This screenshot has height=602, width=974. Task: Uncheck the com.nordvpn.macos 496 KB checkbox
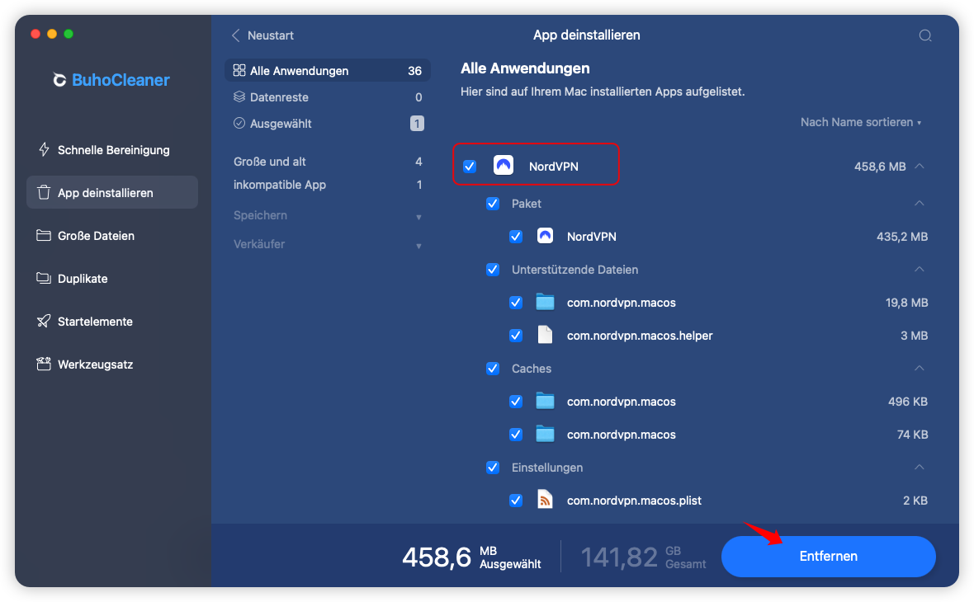(x=516, y=402)
